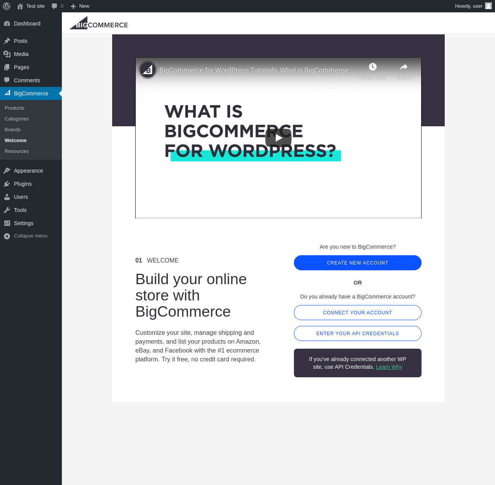Click the Plugins plug icon

7,184
